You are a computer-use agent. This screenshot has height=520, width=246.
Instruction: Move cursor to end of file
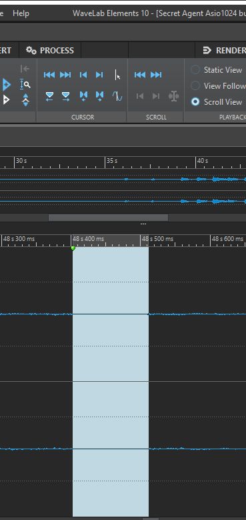pyautogui.click(x=65, y=75)
